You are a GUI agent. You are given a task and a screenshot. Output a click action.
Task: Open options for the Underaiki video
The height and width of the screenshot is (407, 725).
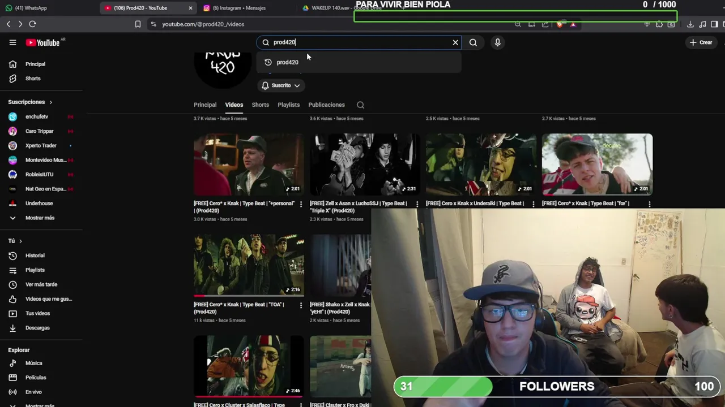(533, 204)
